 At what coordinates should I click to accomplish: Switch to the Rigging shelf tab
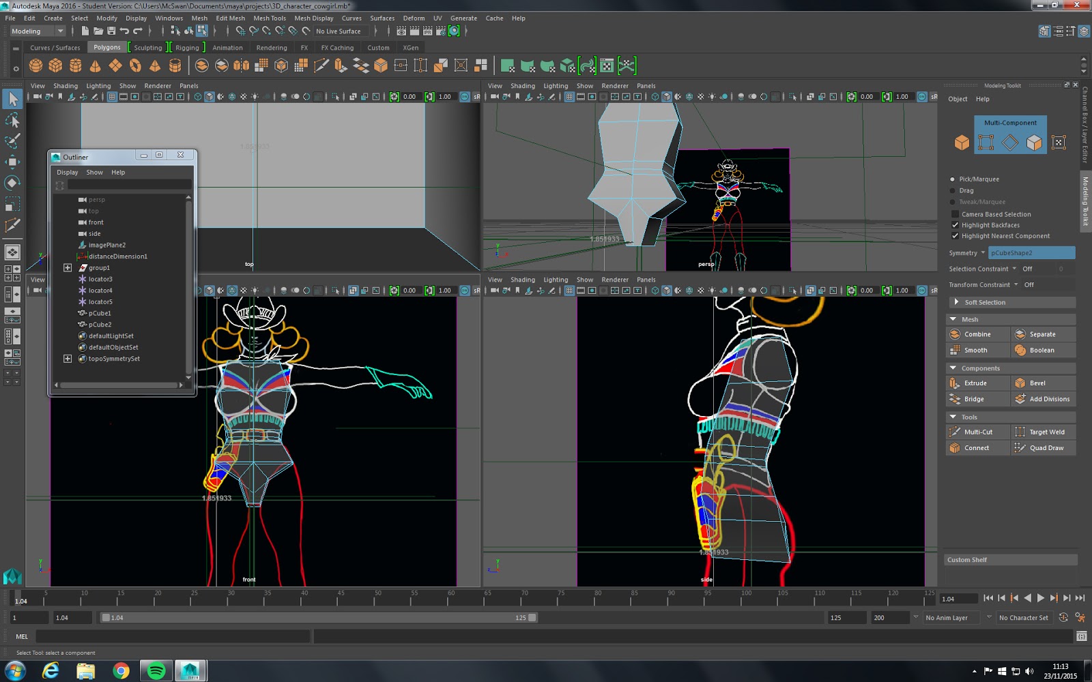point(187,48)
